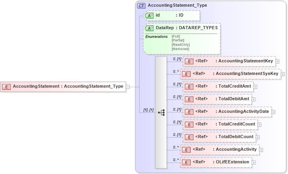Click the DataRep : DATAREP_TYPES label
288x174 pixels.
click(187, 28)
